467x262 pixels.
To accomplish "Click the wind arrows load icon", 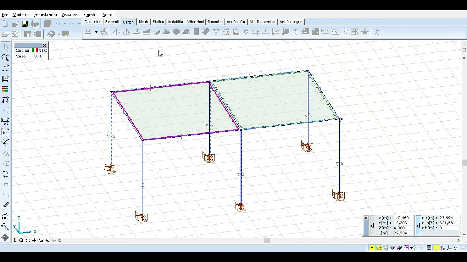I will [226, 32].
